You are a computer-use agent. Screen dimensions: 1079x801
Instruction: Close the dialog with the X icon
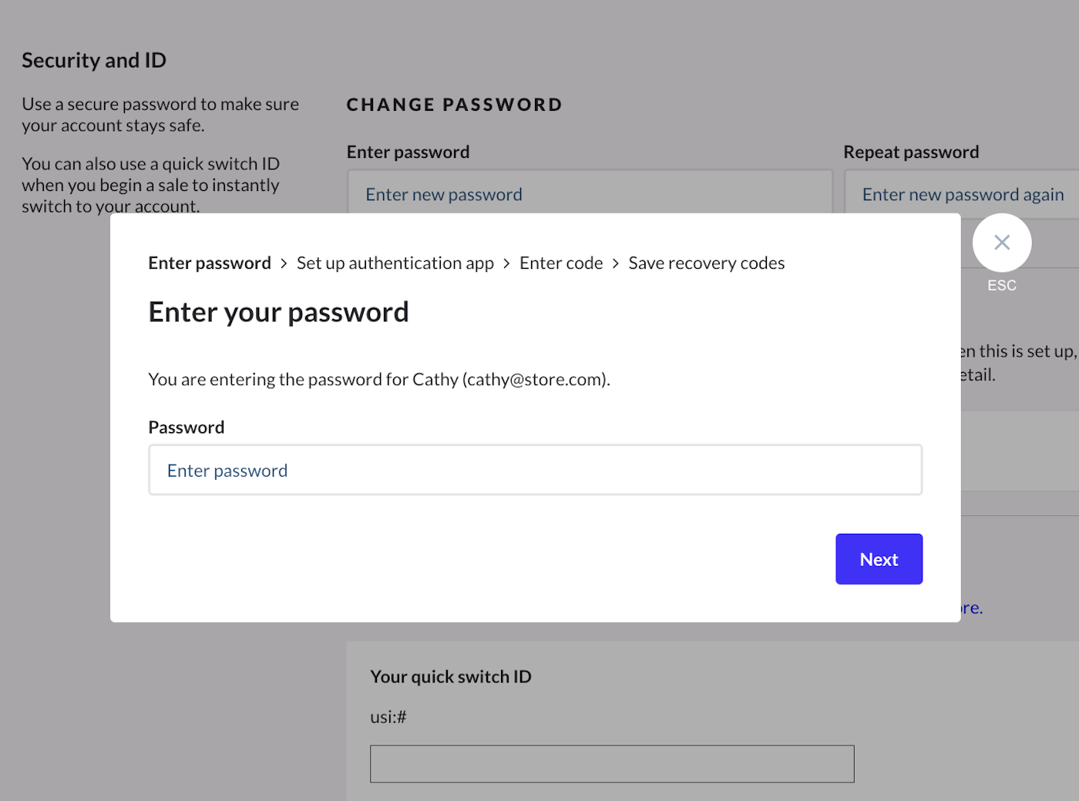click(x=1001, y=243)
